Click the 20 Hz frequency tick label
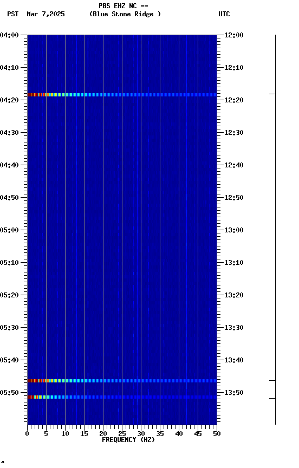The image size is (299, 468). (103, 434)
